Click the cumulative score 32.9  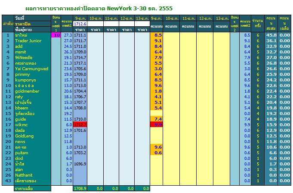271,47
